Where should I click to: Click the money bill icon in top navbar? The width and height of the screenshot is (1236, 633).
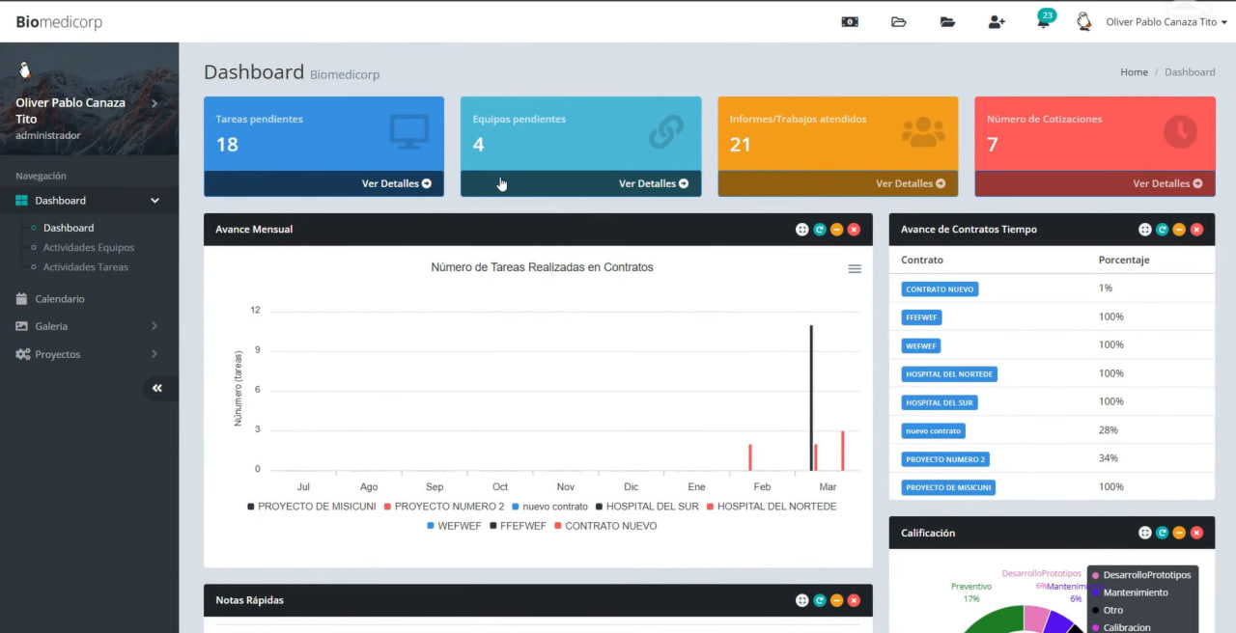(850, 21)
